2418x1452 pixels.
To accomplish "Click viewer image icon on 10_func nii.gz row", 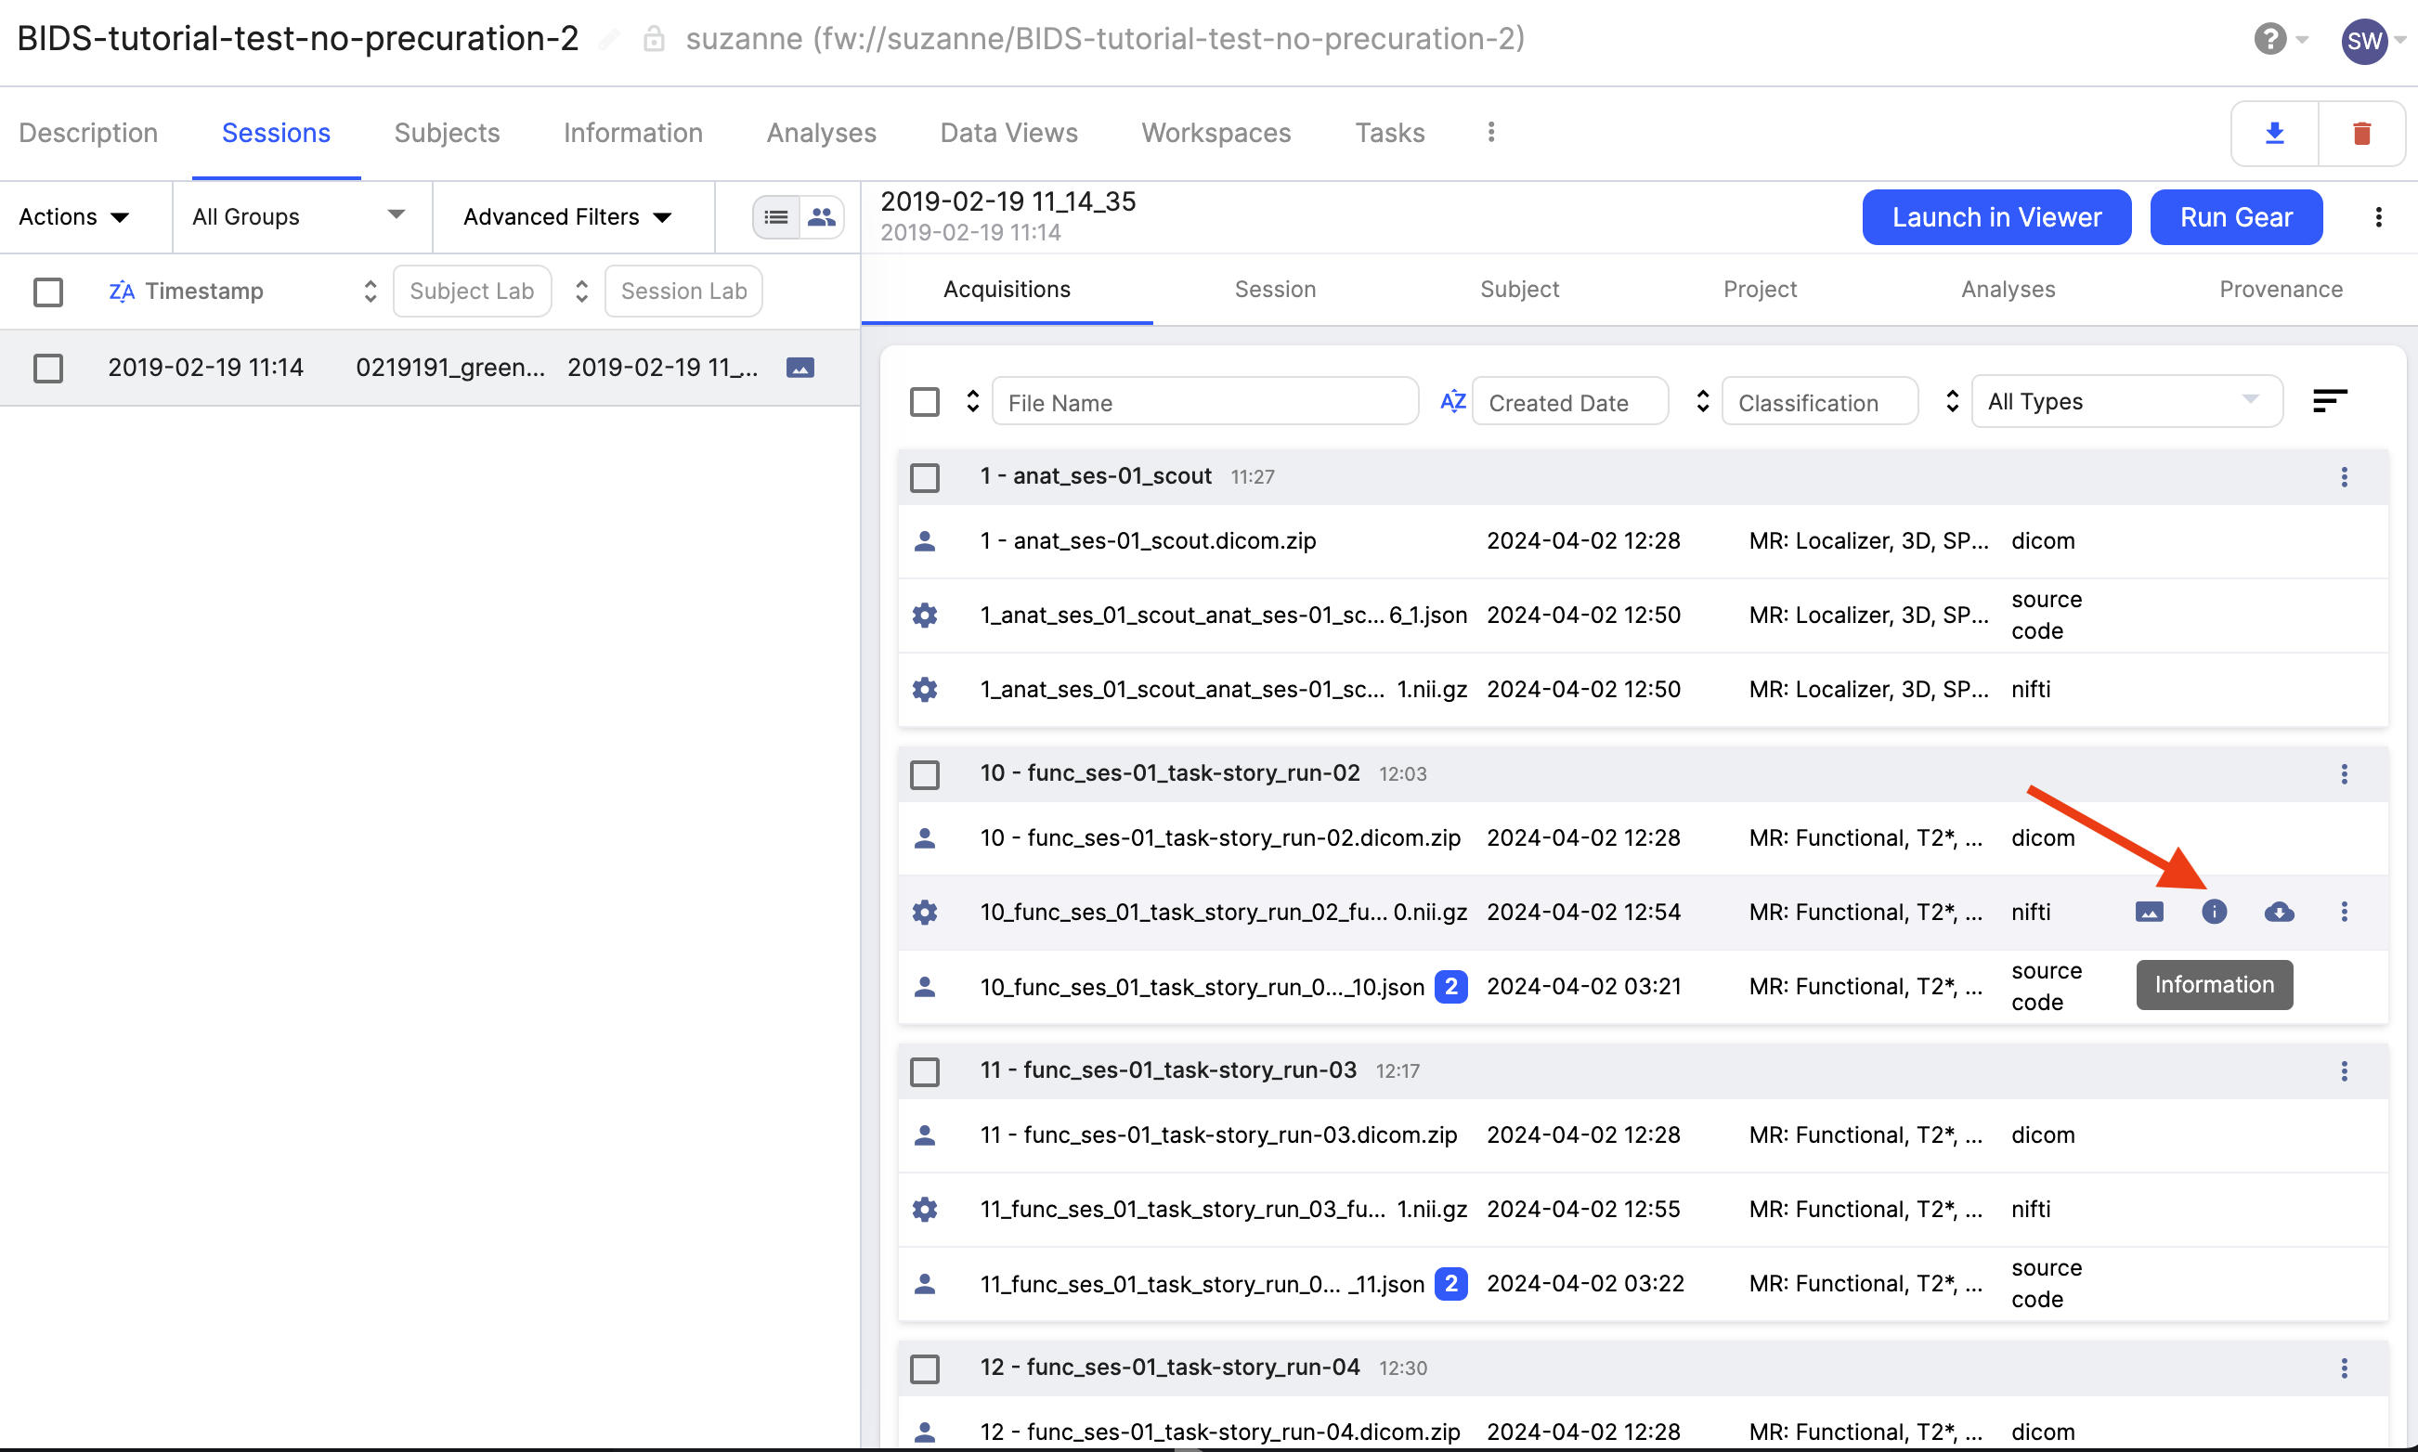I will click(2149, 912).
